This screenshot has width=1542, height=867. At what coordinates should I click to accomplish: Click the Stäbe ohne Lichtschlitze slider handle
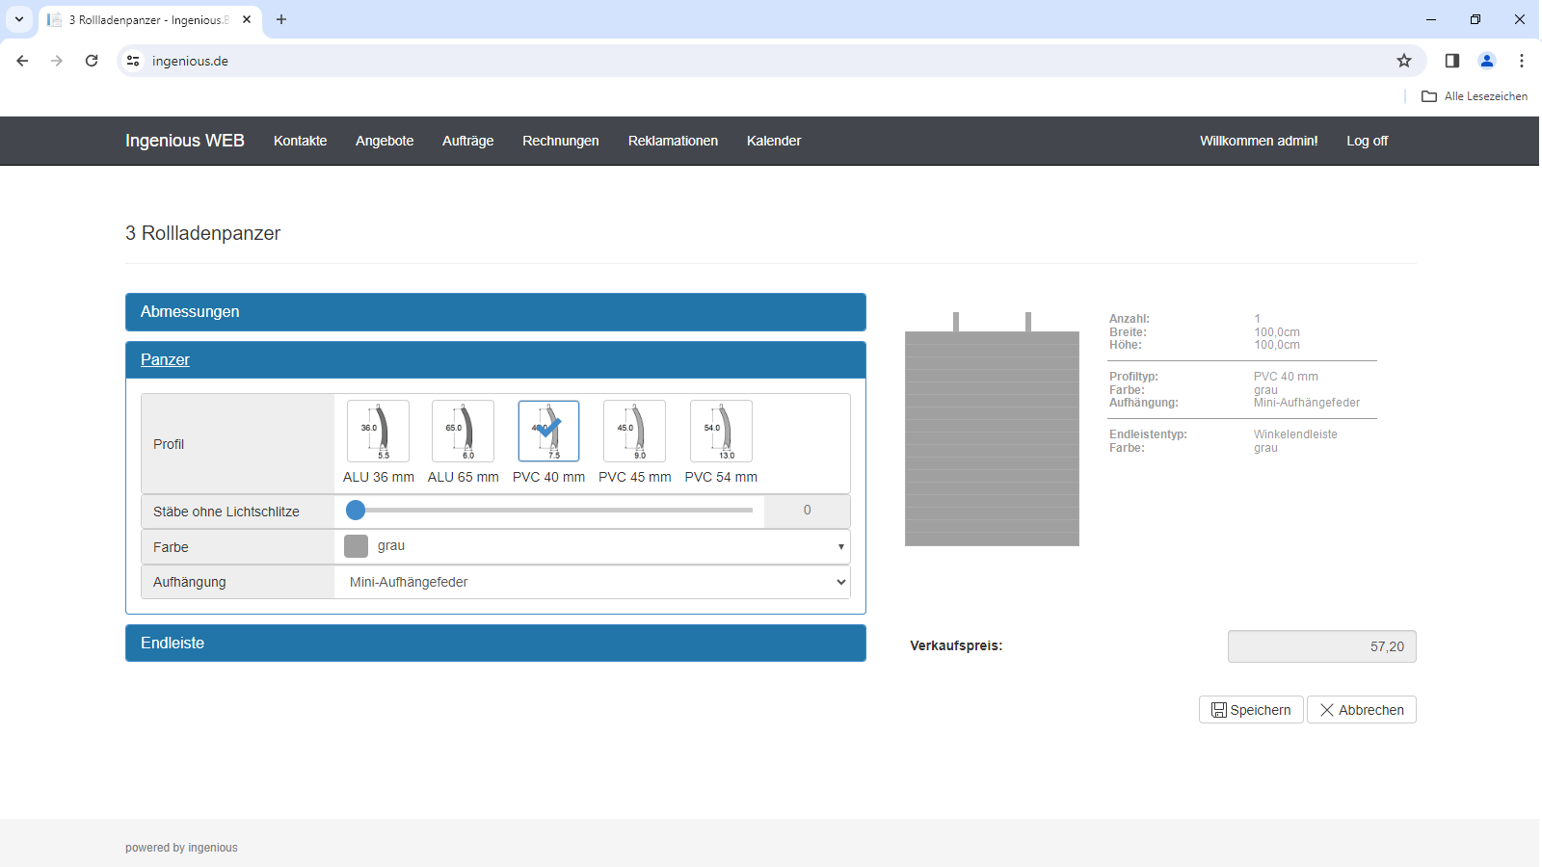pos(356,511)
